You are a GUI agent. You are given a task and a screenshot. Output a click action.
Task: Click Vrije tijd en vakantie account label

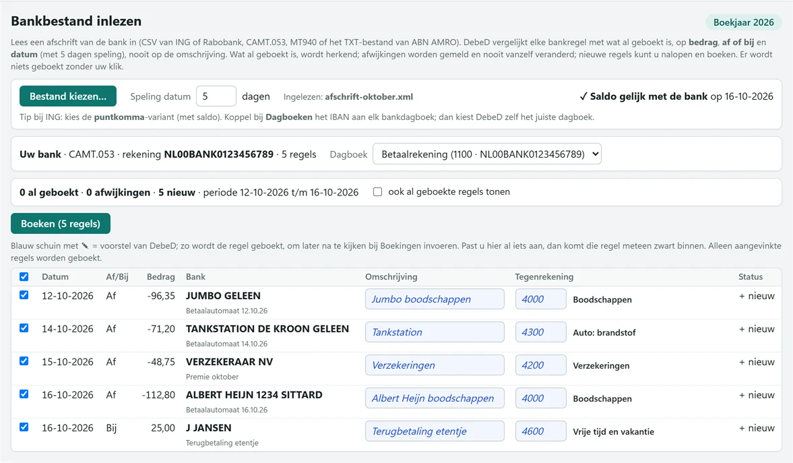click(x=614, y=431)
